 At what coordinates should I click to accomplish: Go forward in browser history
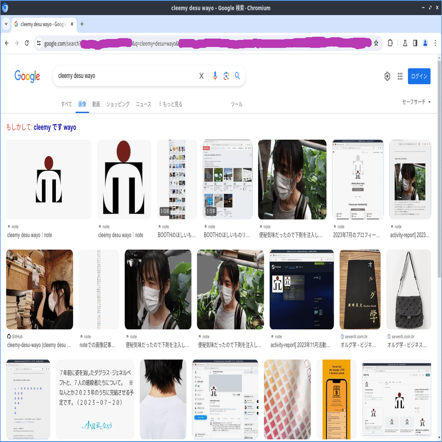pyautogui.click(x=17, y=43)
